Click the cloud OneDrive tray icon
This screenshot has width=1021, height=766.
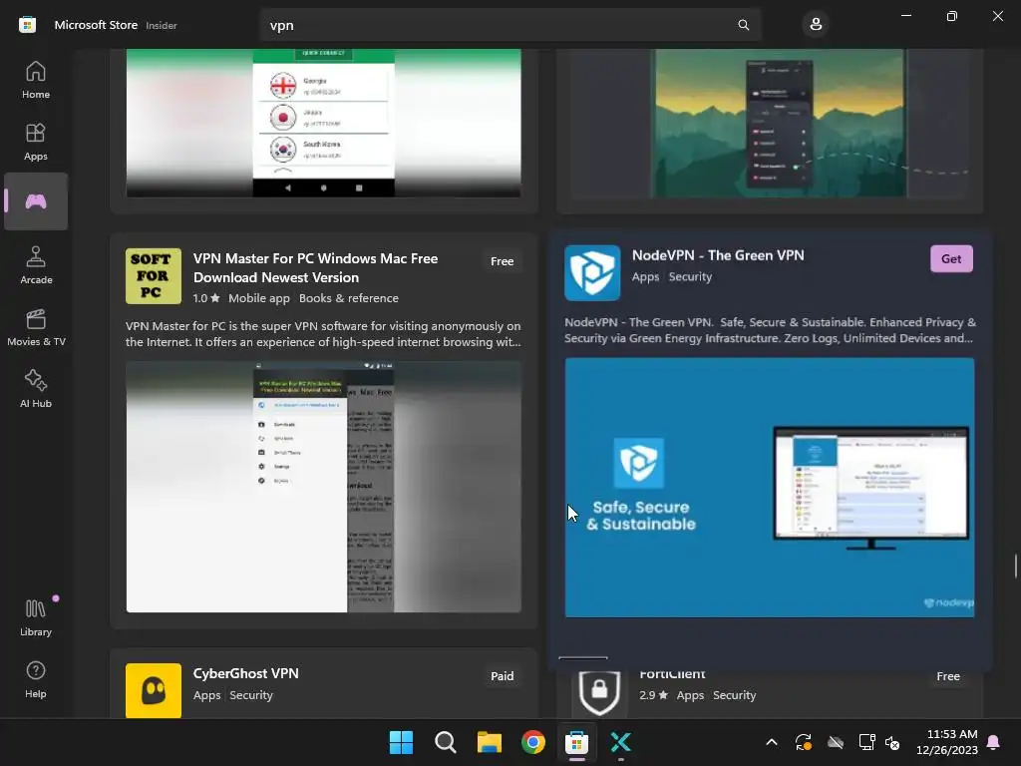point(836,742)
